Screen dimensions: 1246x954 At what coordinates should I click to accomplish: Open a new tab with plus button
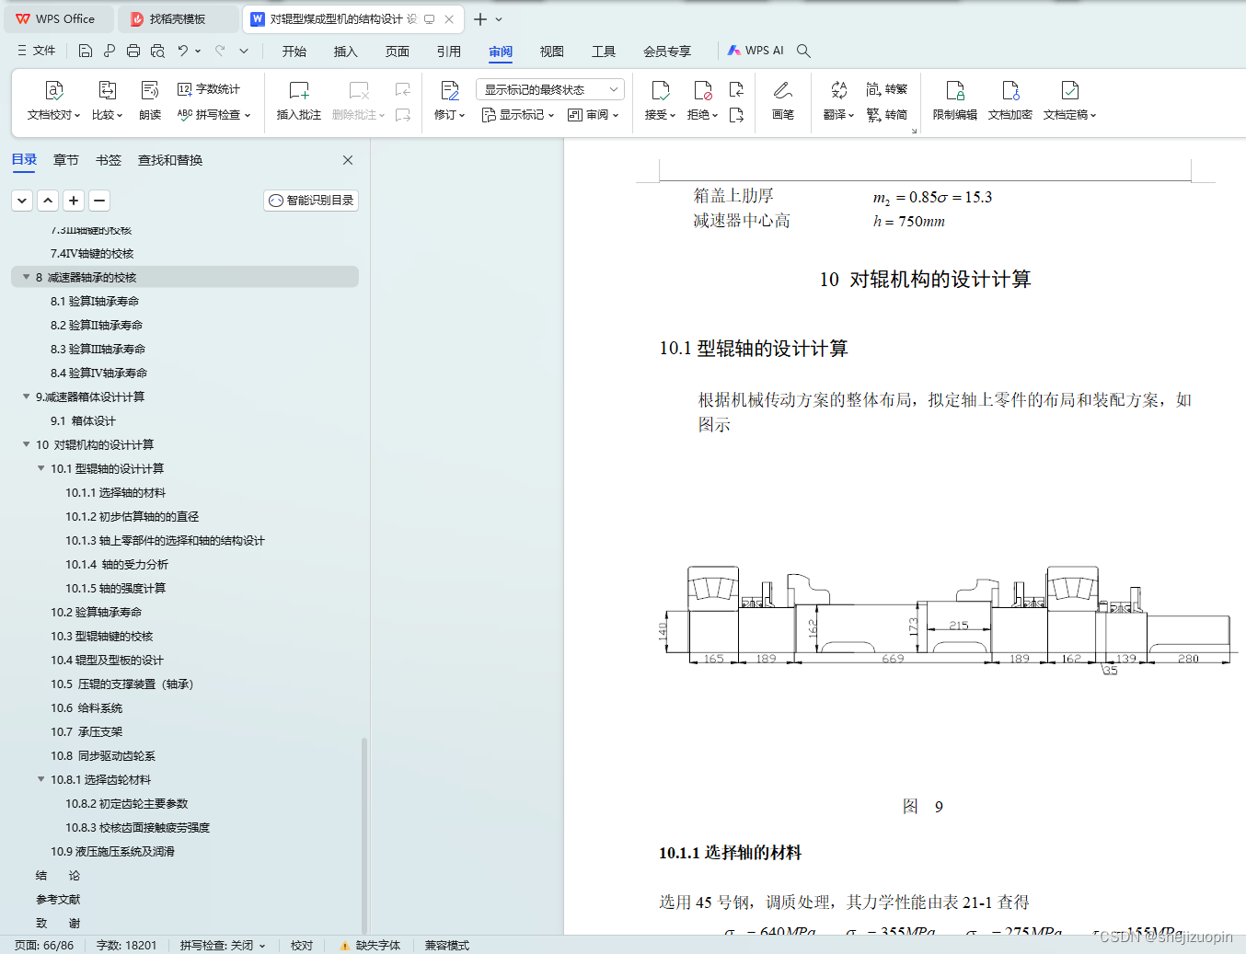480,18
